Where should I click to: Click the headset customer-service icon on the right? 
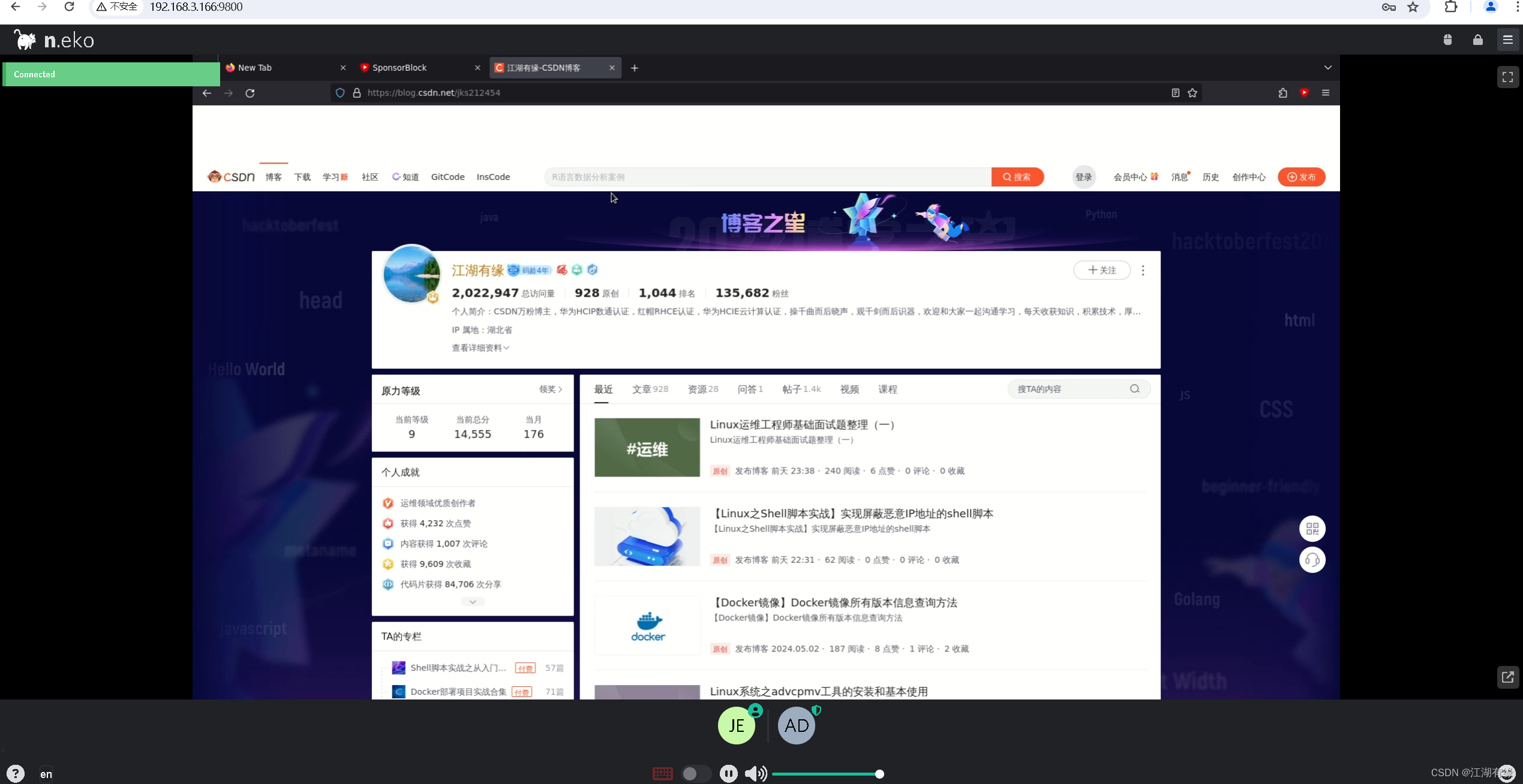(1312, 560)
